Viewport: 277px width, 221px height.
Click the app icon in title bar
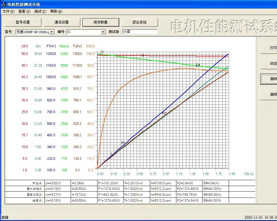coord(4,4)
